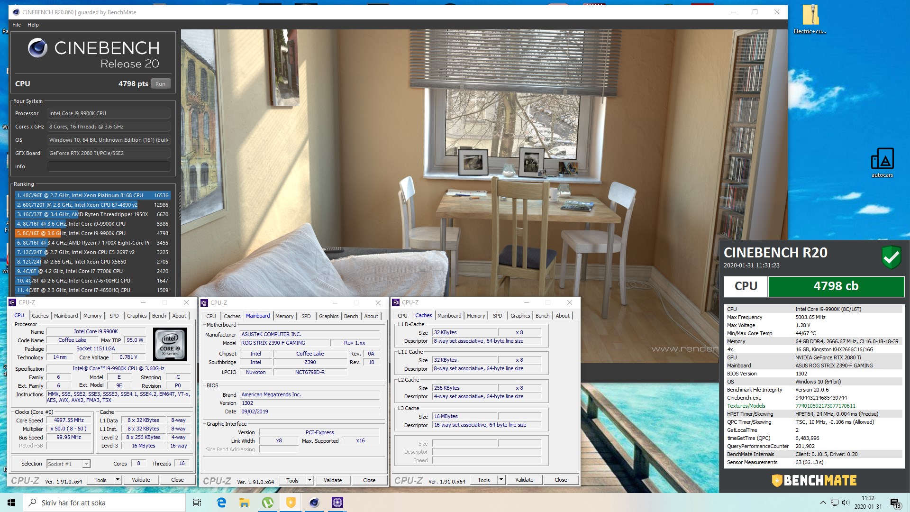Open the Help menu in Cinebench
The height and width of the screenshot is (512, 910).
pos(33,25)
